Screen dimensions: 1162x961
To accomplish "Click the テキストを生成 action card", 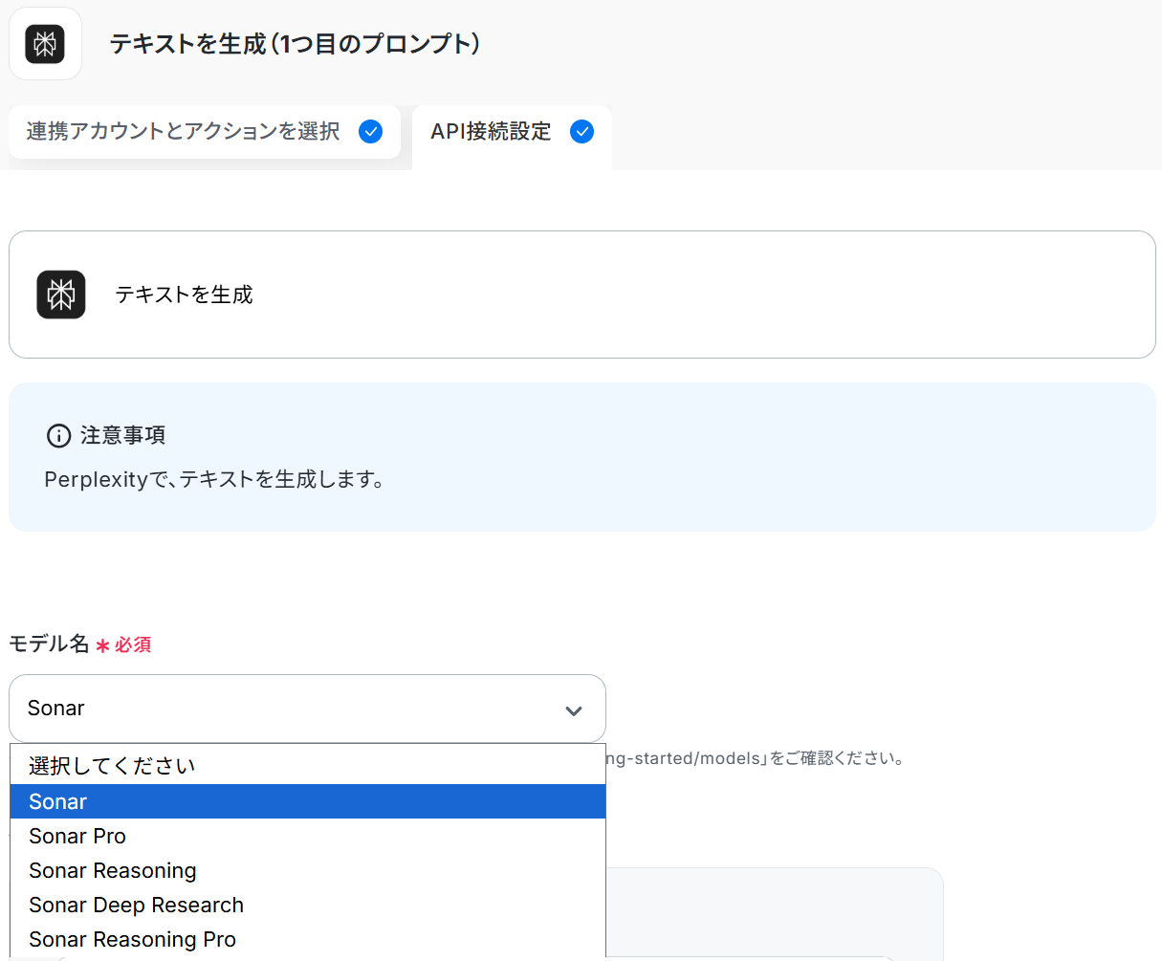I will (x=581, y=295).
